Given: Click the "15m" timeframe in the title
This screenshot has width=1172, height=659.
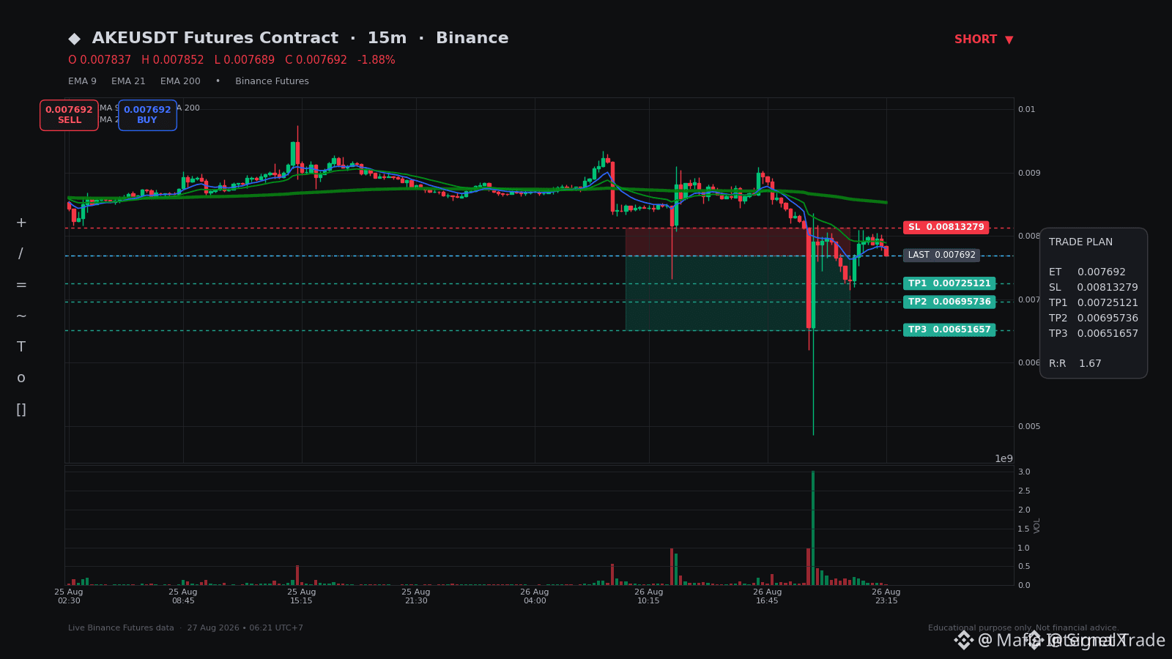Looking at the screenshot, I should pos(387,38).
